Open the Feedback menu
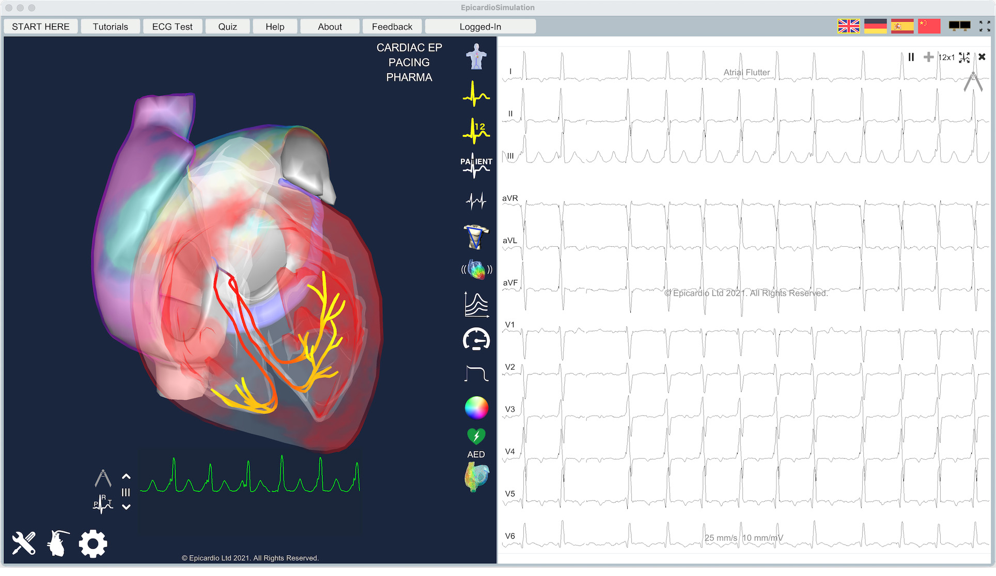Image resolution: width=996 pixels, height=576 pixels. (392, 26)
